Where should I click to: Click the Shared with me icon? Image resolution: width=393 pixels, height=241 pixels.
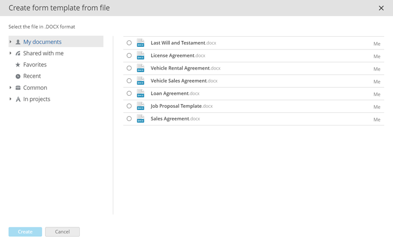tap(18, 53)
